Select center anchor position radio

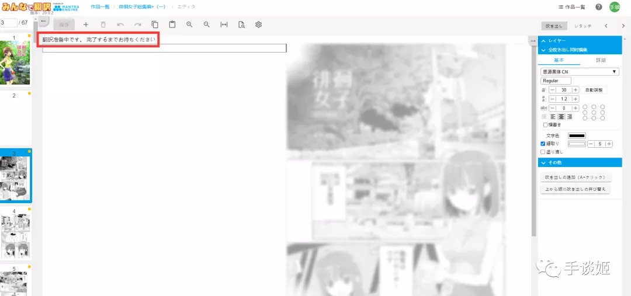pyautogui.click(x=594, y=112)
